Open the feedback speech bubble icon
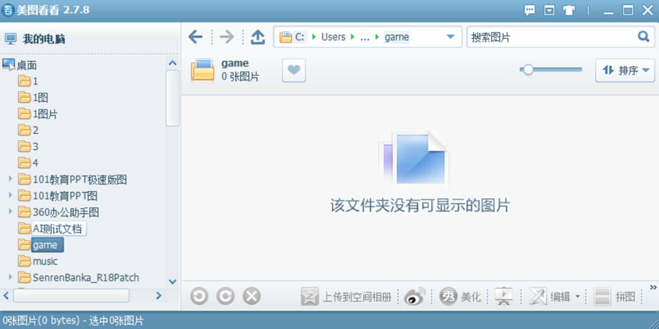This screenshot has height=329, width=659. (x=529, y=10)
